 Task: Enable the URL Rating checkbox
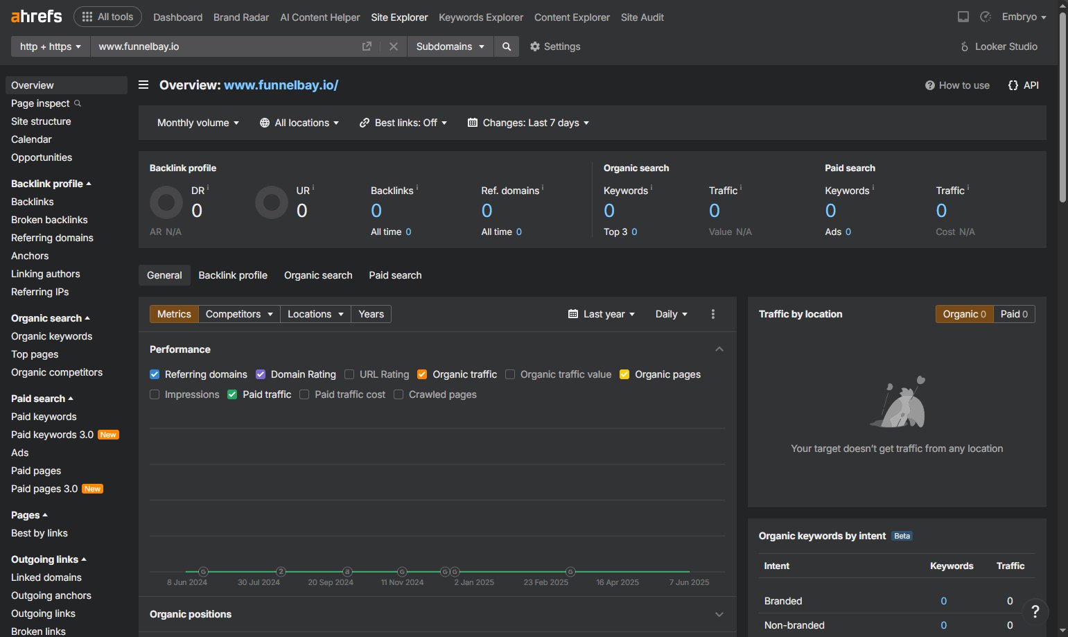(x=349, y=374)
